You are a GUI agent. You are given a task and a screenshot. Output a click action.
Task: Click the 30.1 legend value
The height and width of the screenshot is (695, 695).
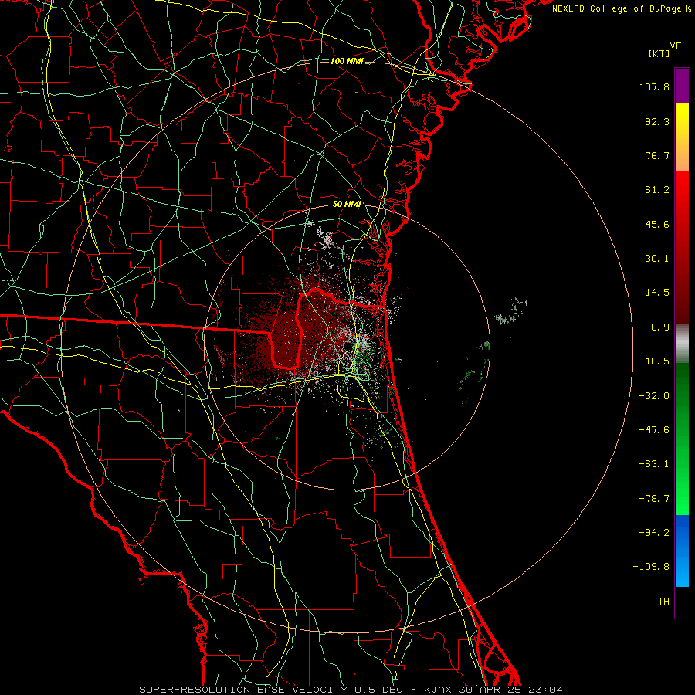[x=657, y=259]
